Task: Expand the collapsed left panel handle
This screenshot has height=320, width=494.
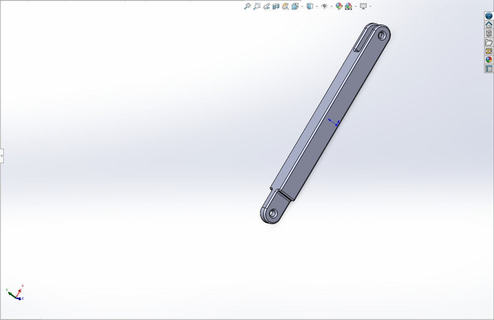Action: point(2,156)
